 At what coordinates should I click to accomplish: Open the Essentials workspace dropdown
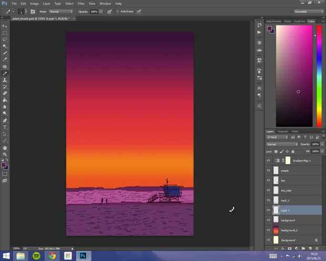(x=309, y=12)
